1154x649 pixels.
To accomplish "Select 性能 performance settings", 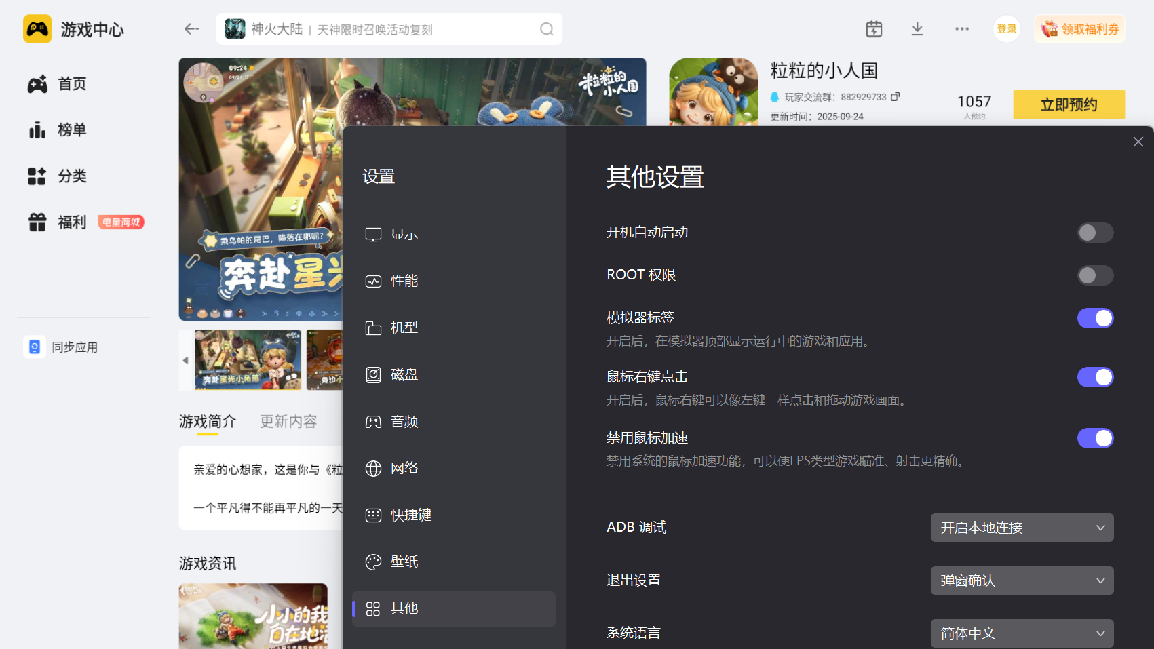I will tap(454, 281).
